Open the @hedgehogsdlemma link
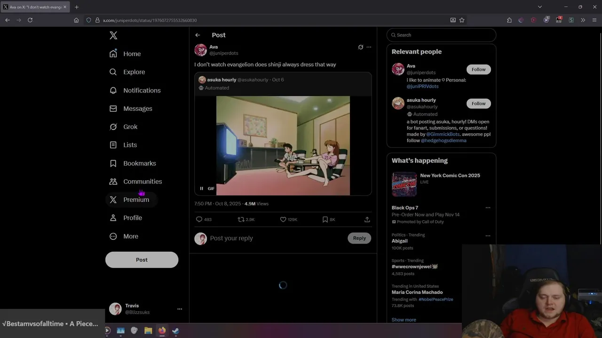 [444, 140]
